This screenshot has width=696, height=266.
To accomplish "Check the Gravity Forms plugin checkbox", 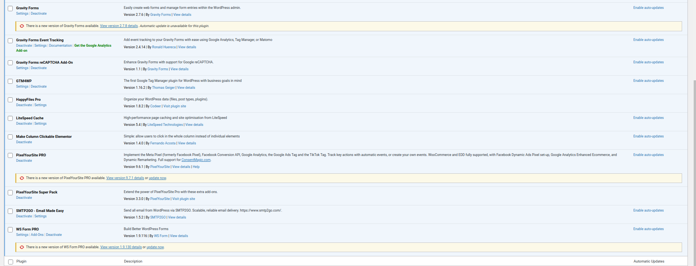I will pos(10,8).
